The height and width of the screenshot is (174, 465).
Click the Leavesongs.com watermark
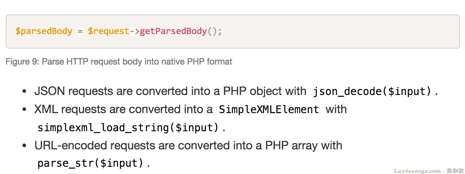point(417,171)
